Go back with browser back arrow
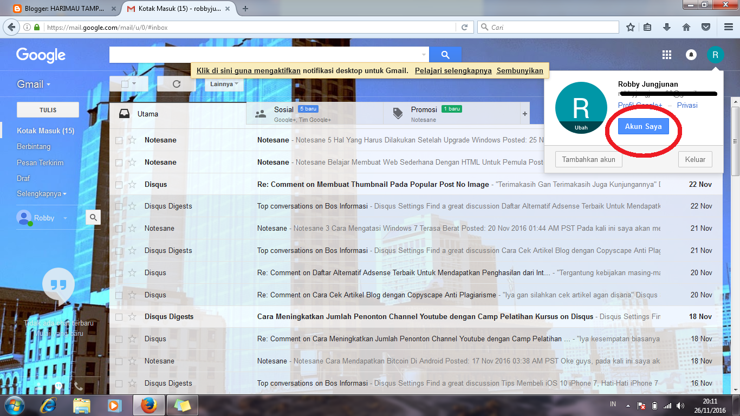The width and height of the screenshot is (740, 416). click(x=11, y=27)
